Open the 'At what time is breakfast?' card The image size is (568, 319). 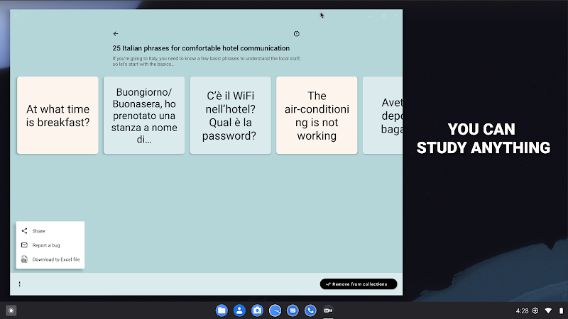(58, 115)
